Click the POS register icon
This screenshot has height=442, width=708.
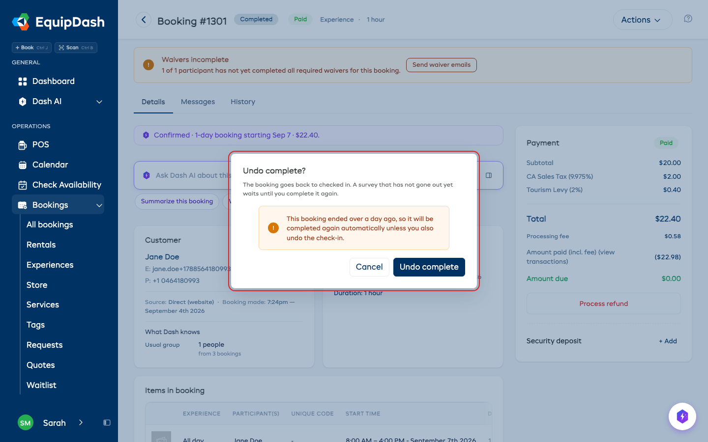point(23,145)
